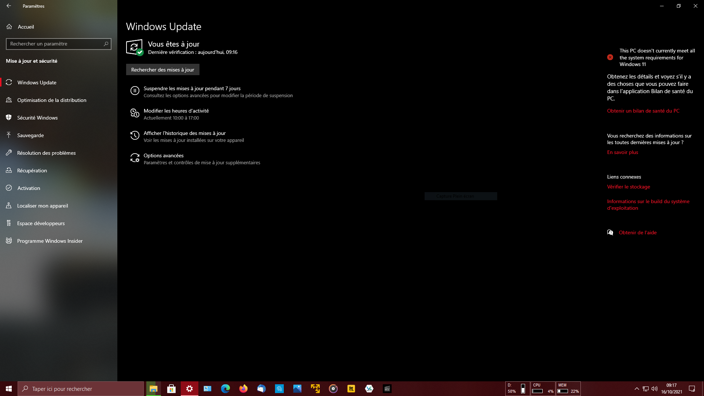Click the back arrow in Paramètres
The height and width of the screenshot is (396, 704).
coord(9,6)
